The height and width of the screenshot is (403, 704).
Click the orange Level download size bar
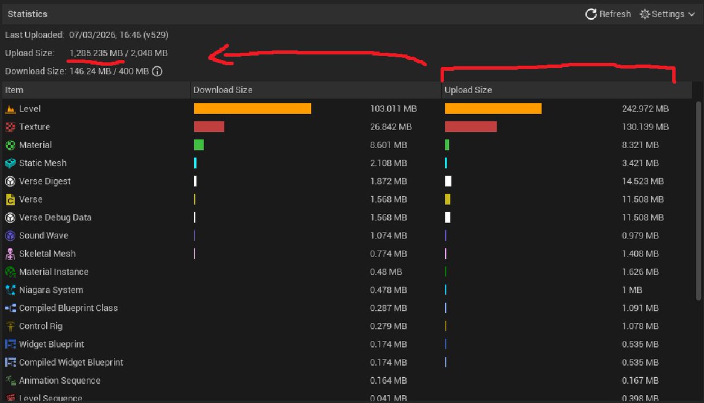point(252,109)
